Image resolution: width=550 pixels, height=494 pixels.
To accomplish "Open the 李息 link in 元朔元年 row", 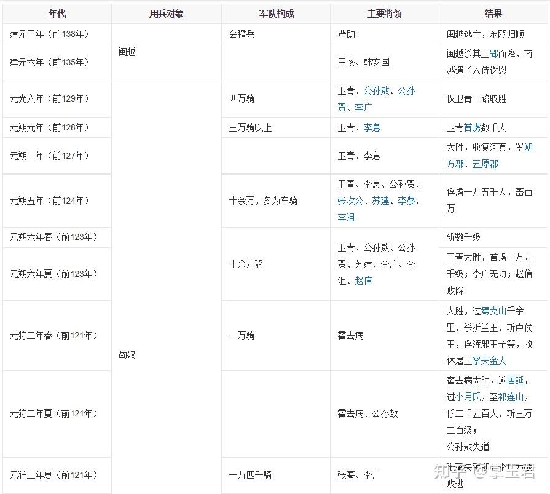I will (x=372, y=127).
